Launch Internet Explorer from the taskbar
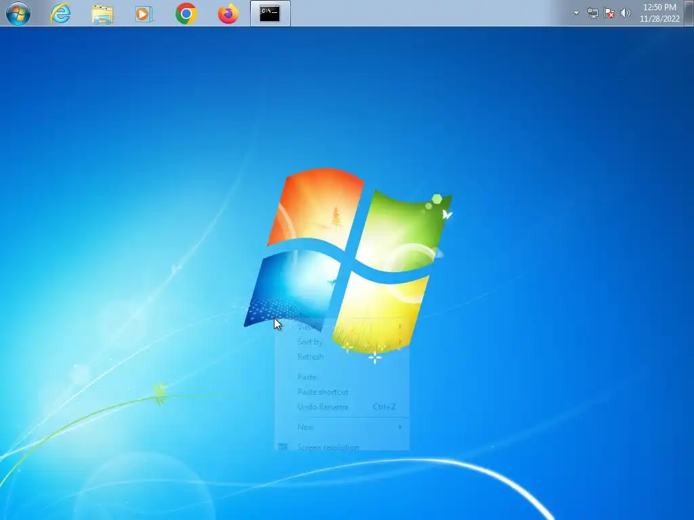Image resolution: width=694 pixels, height=520 pixels. [x=60, y=14]
